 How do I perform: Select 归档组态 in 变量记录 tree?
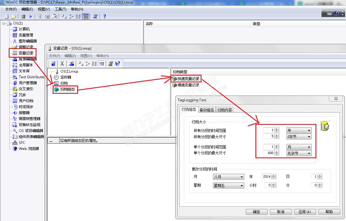point(68,89)
